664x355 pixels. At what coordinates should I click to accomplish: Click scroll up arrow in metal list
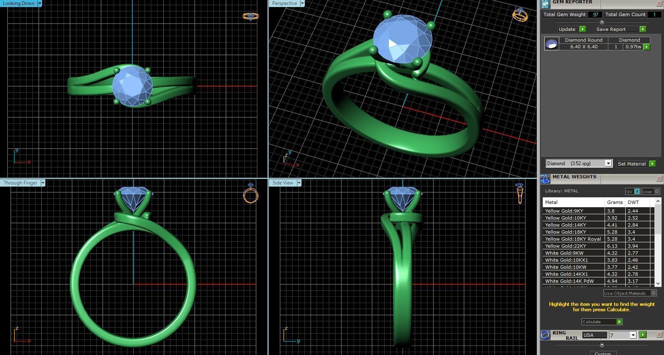coord(658,201)
